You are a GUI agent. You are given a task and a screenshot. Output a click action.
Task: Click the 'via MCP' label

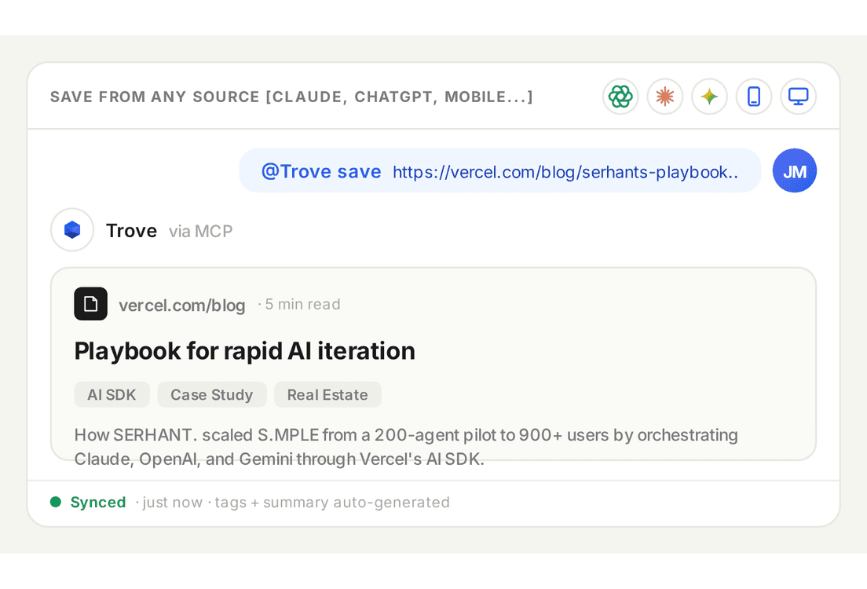click(201, 231)
